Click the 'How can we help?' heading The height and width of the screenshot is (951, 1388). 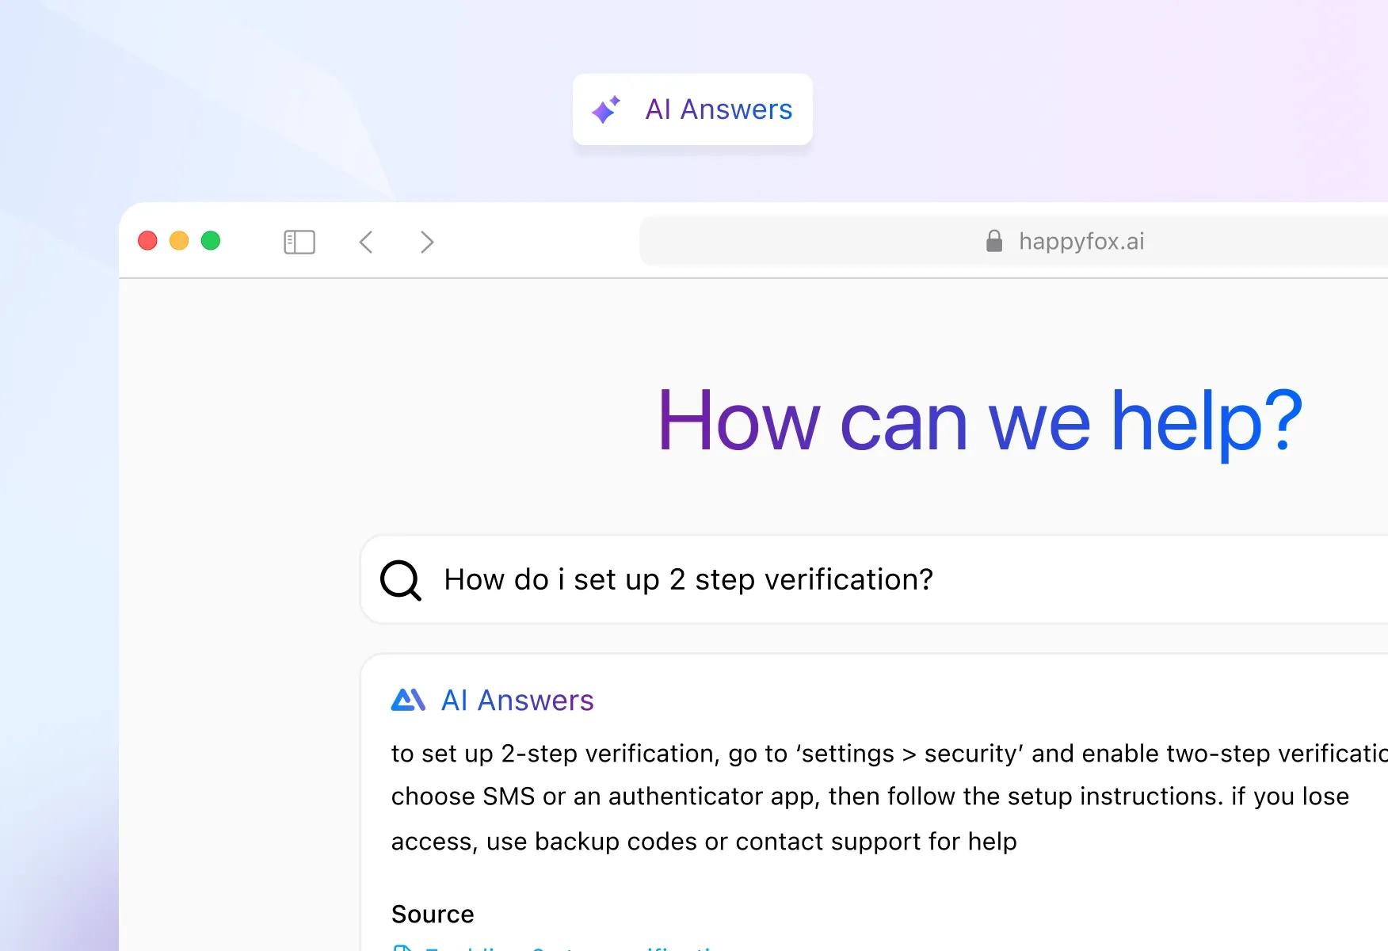click(x=980, y=421)
